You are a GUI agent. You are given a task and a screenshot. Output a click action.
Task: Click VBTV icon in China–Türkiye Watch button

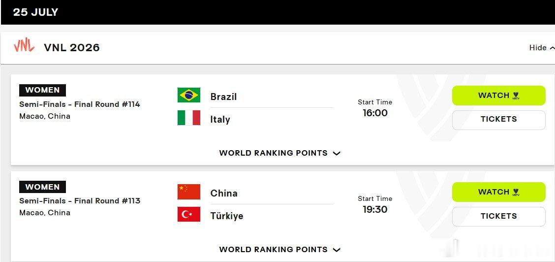pyautogui.click(x=516, y=192)
